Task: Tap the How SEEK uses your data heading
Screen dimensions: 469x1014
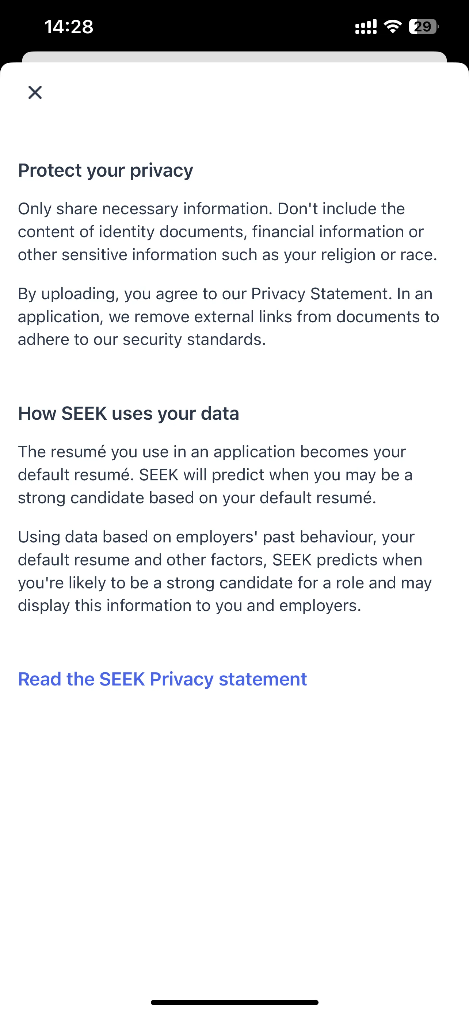Action: click(128, 413)
